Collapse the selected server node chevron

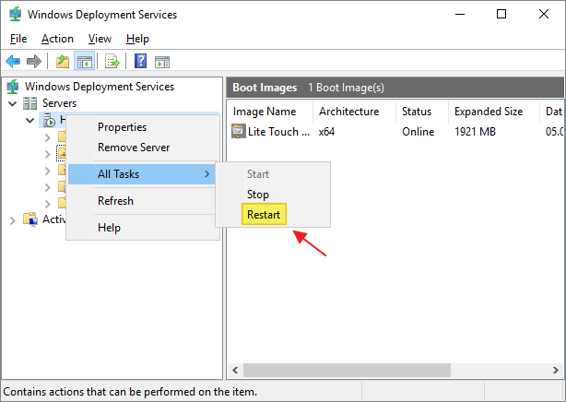point(30,121)
